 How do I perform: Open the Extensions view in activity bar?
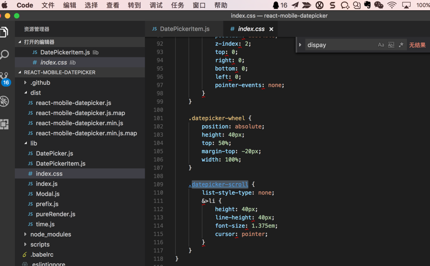tap(4, 124)
